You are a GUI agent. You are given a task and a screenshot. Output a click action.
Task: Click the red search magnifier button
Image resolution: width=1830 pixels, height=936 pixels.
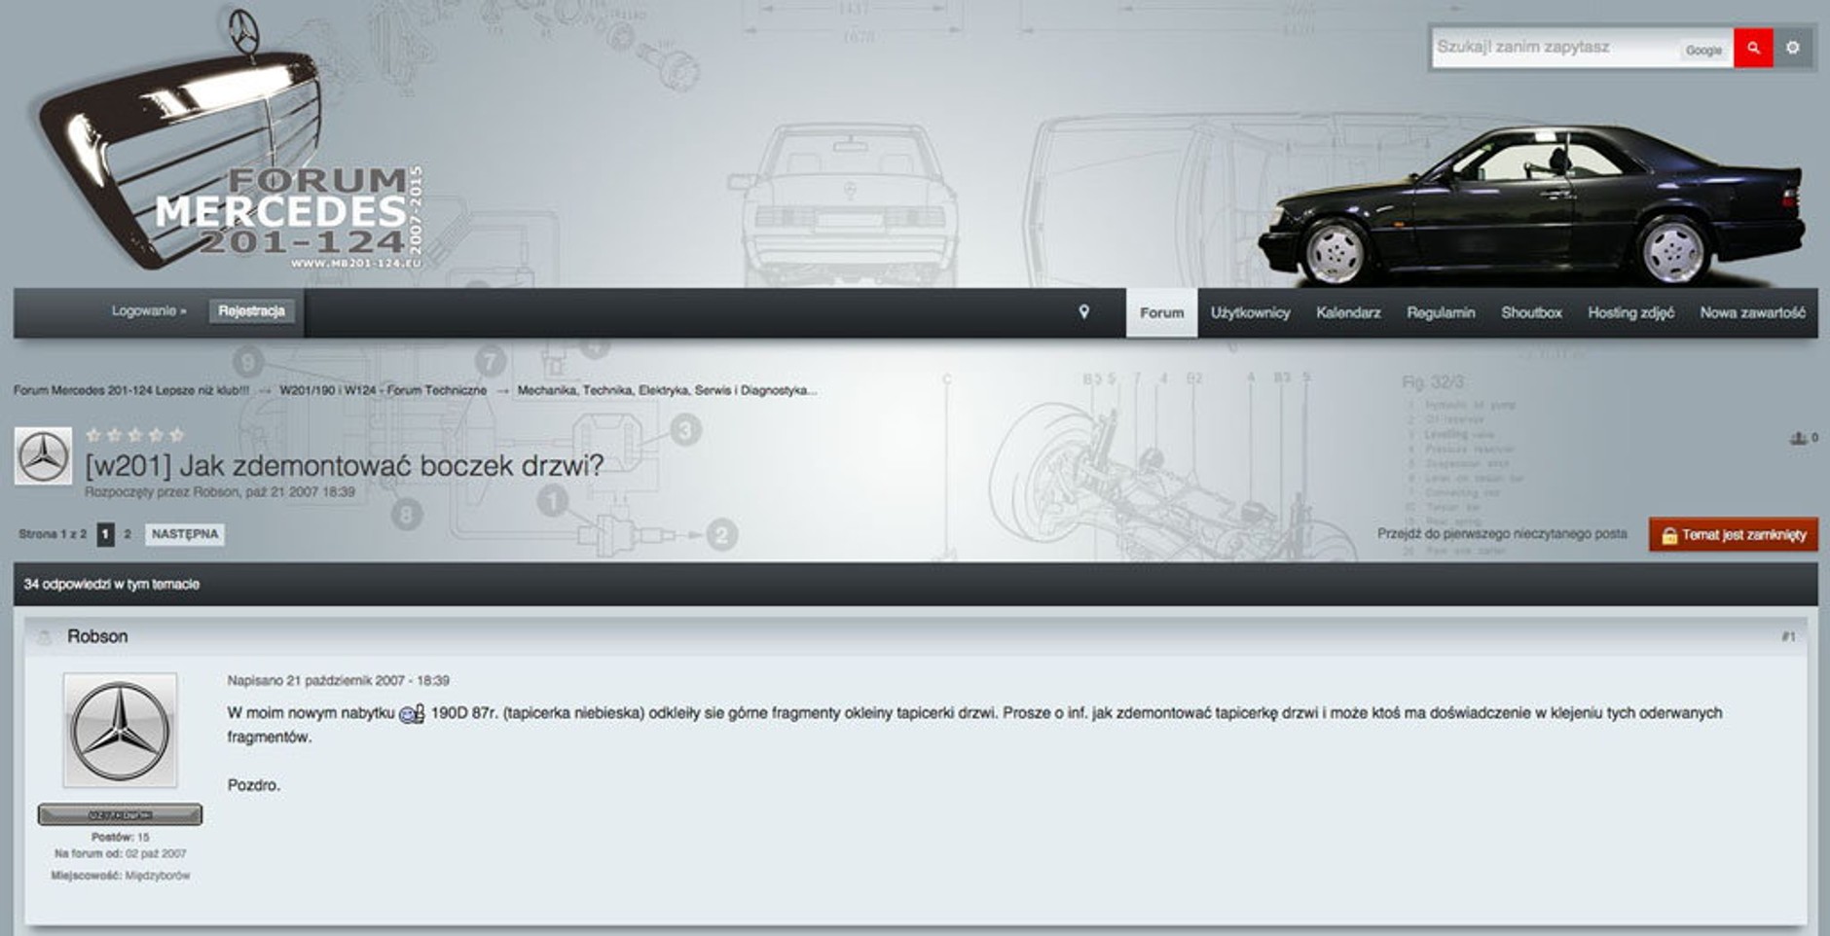click(x=1752, y=48)
